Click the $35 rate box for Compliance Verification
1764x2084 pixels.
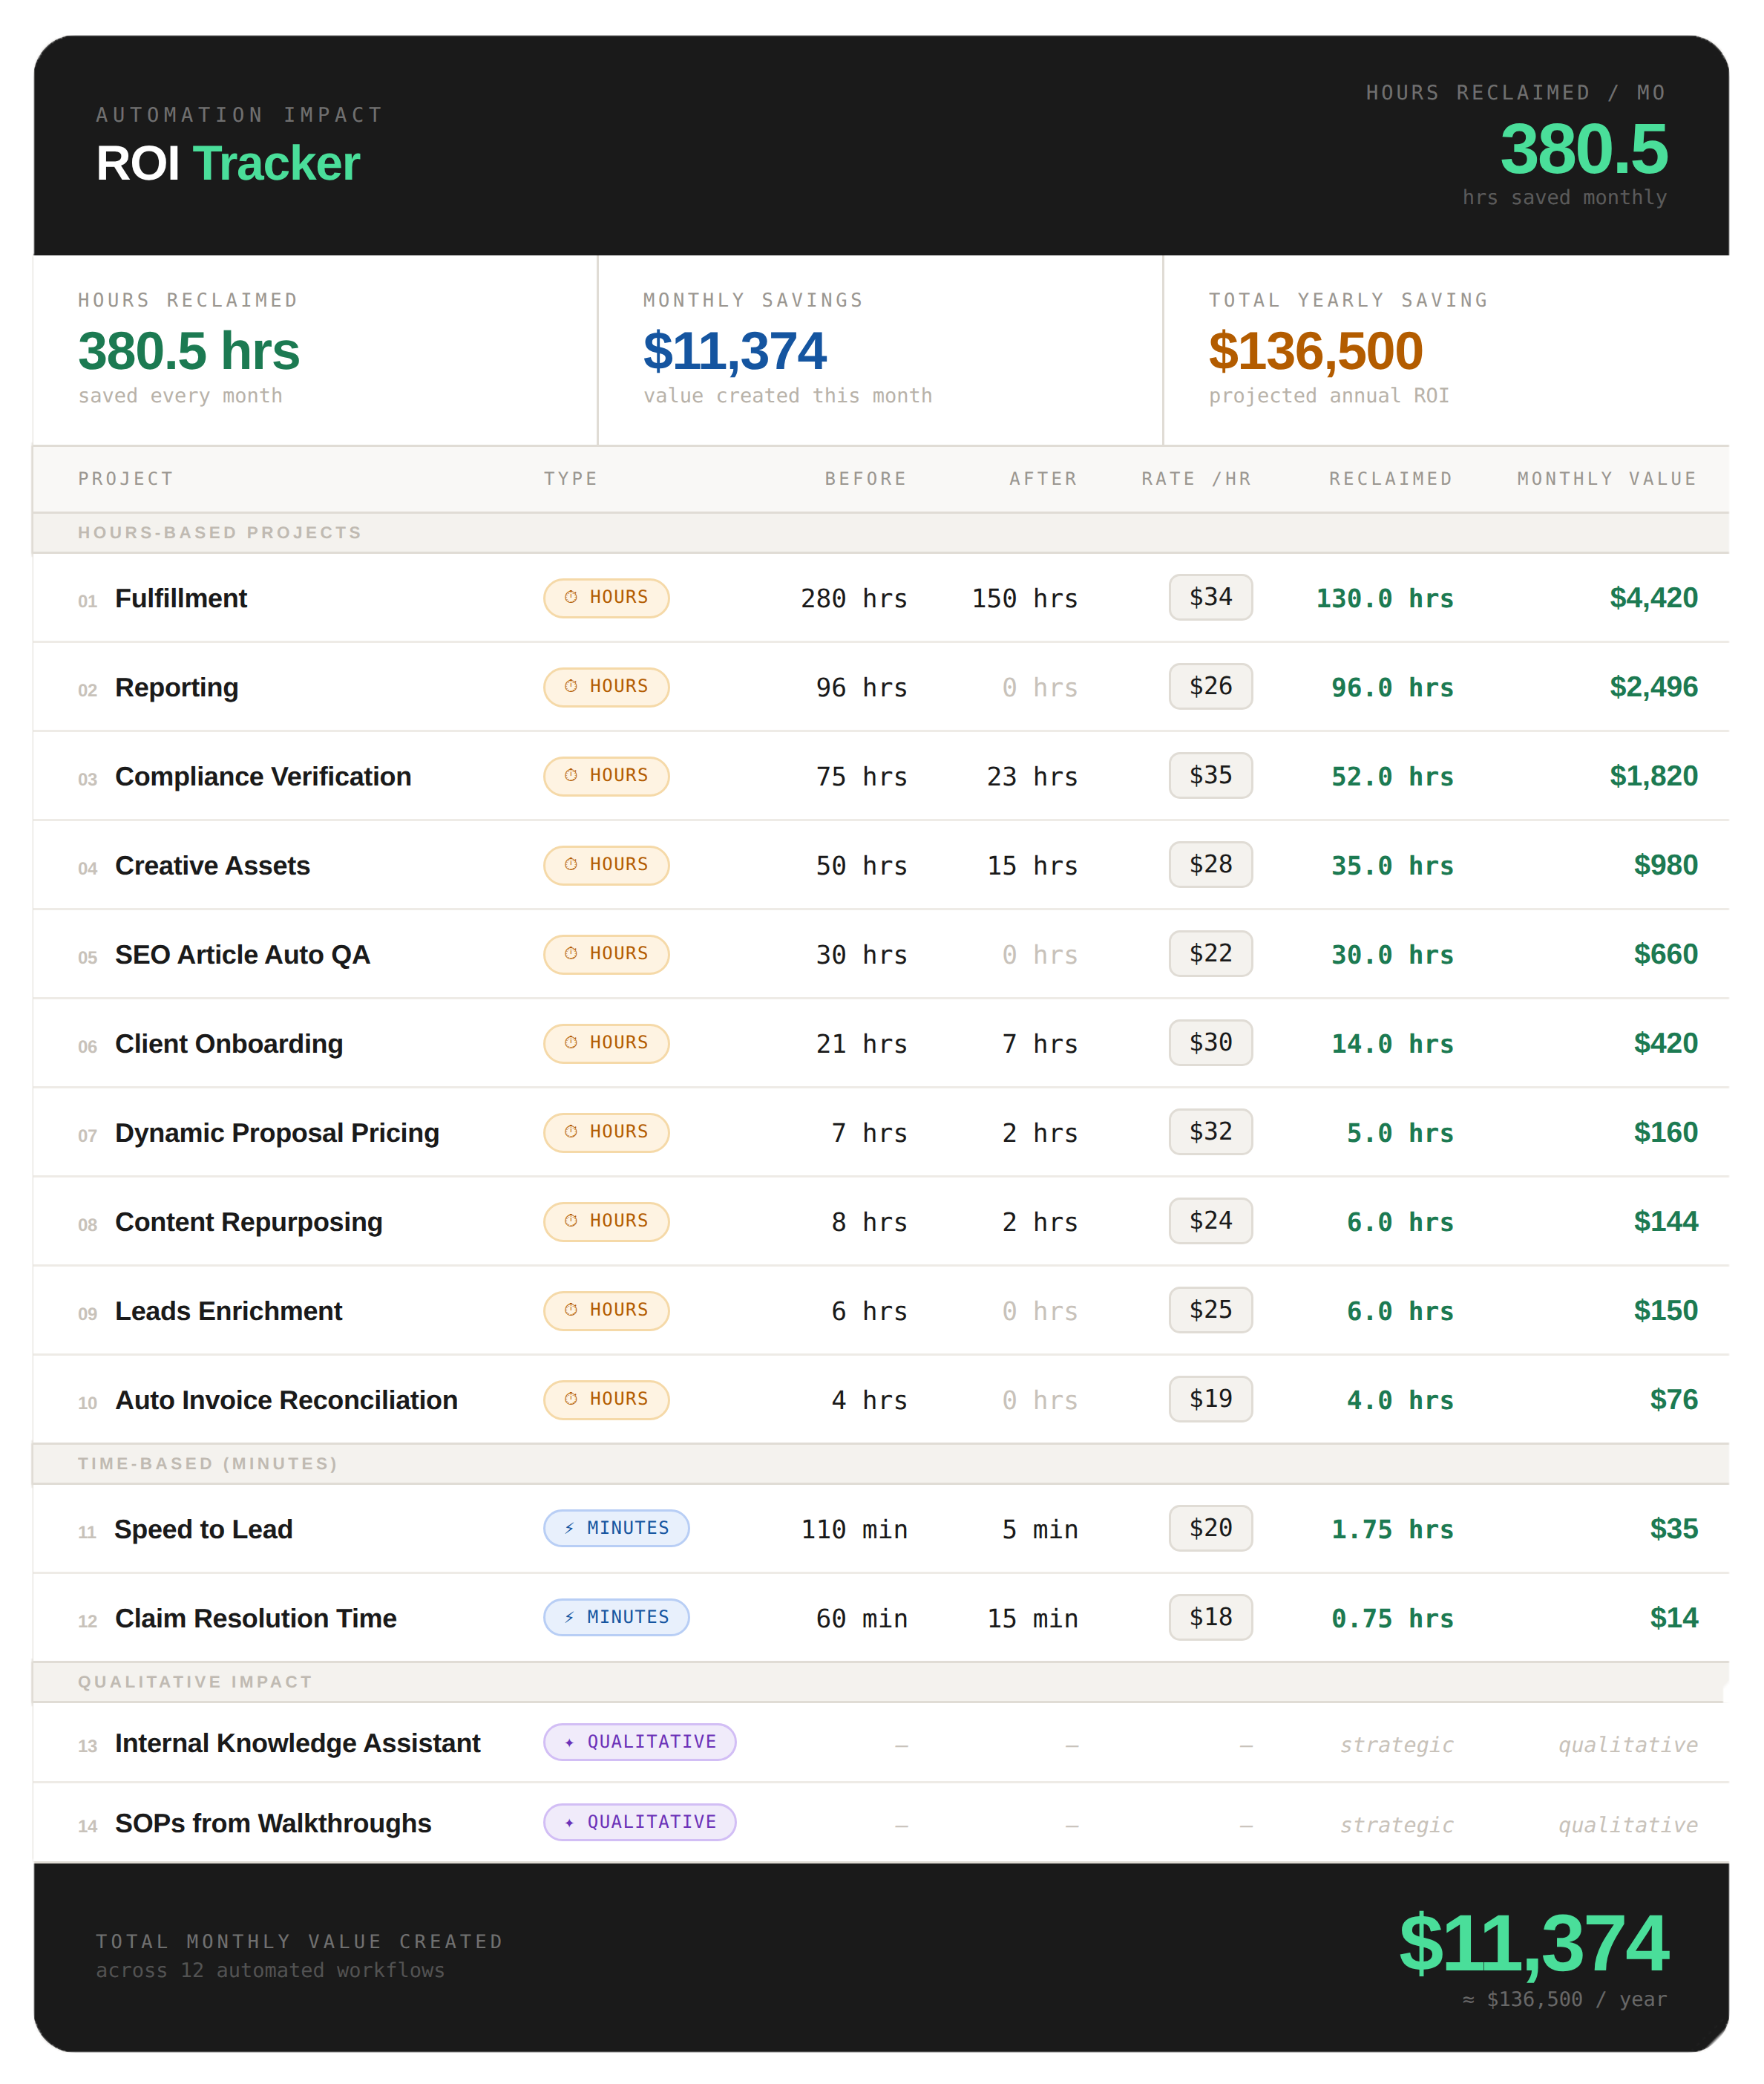pyautogui.click(x=1210, y=775)
